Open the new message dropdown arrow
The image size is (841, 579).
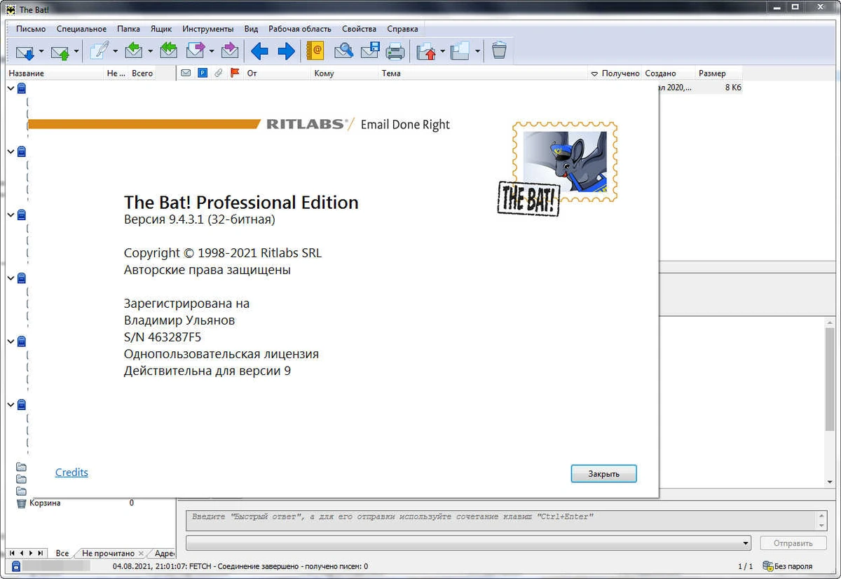(x=116, y=52)
